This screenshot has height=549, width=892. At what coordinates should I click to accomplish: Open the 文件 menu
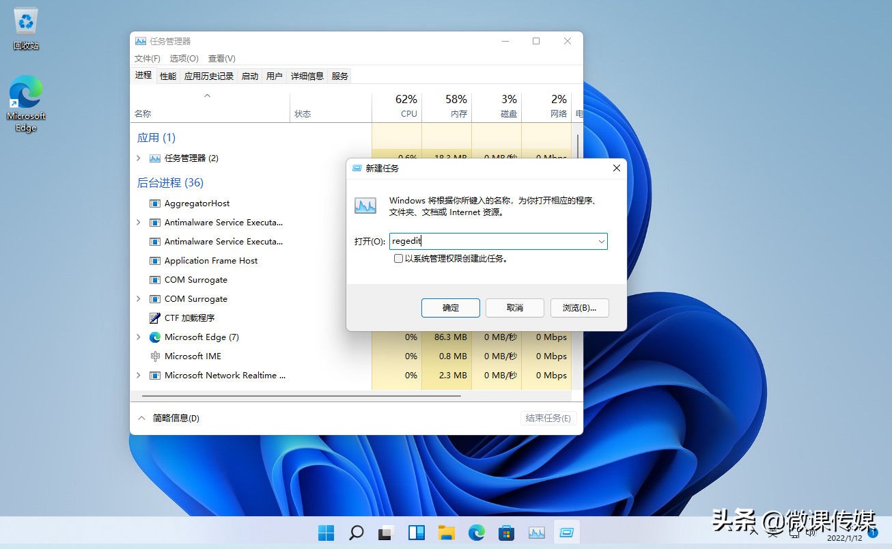click(147, 58)
